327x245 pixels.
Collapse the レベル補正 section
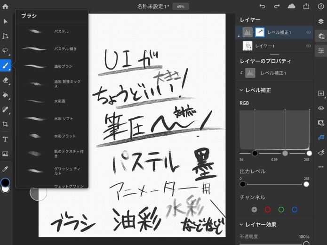coord(241,90)
